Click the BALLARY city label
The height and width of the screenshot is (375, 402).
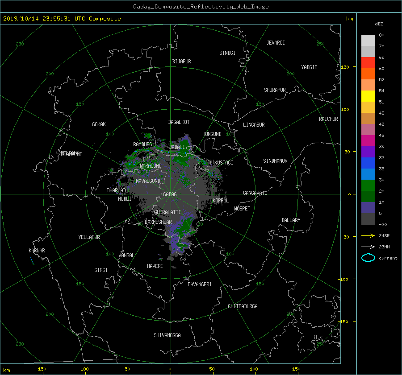291,220
